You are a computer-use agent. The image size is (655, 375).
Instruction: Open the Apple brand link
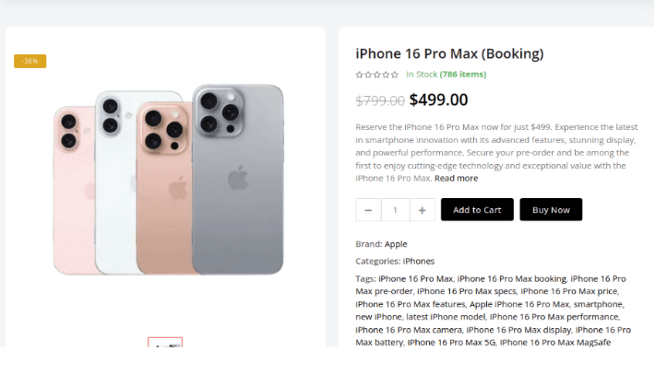click(x=396, y=244)
